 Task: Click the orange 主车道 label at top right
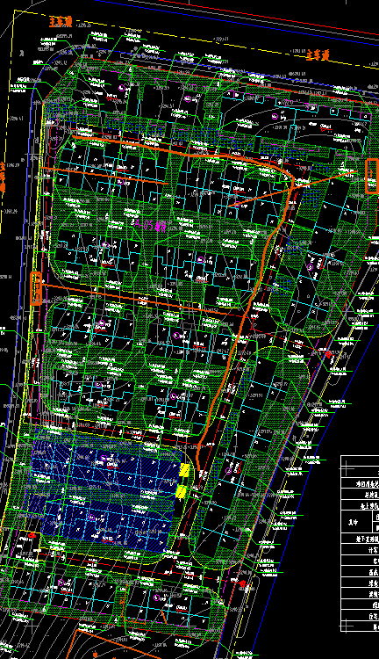click(x=318, y=54)
